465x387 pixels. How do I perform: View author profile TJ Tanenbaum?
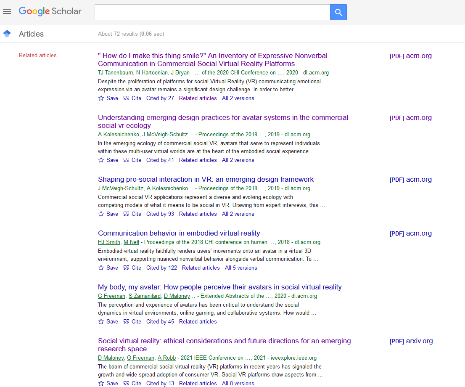(115, 73)
